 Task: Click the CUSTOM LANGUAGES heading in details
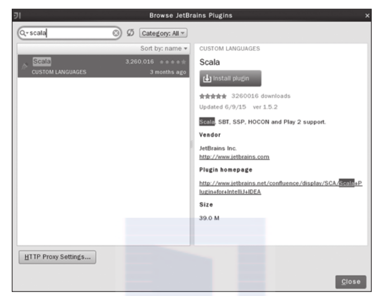[x=230, y=49]
